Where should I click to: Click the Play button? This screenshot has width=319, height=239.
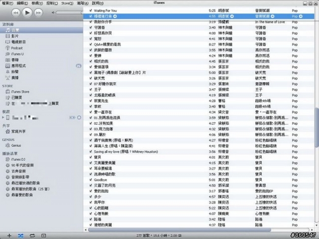(27, 13)
